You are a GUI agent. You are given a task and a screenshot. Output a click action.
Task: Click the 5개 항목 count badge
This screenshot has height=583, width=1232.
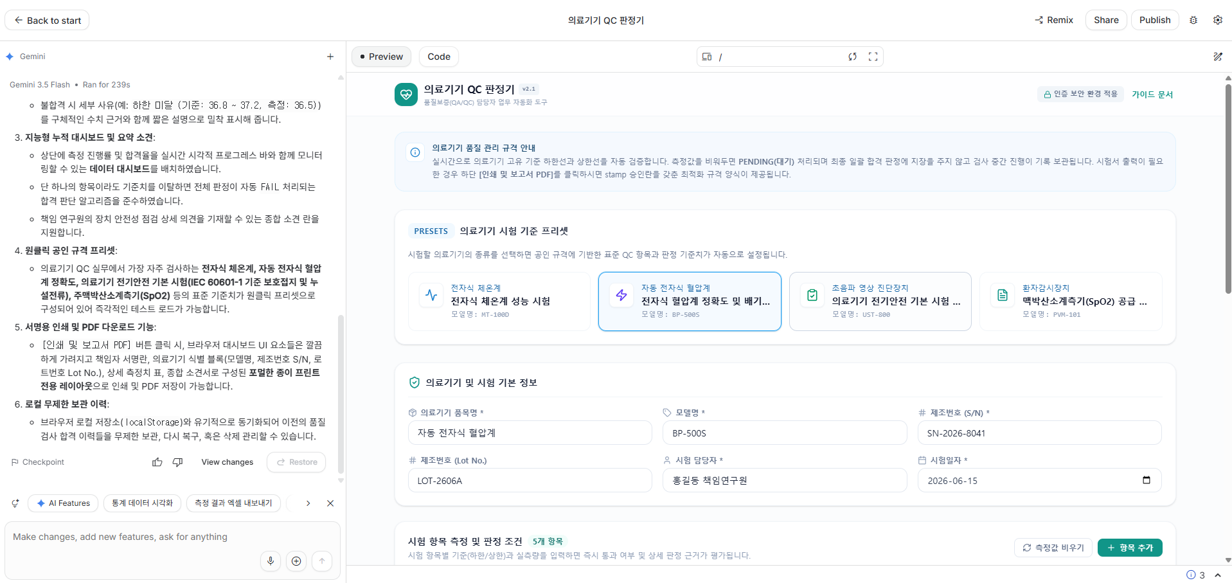(548, 541)
